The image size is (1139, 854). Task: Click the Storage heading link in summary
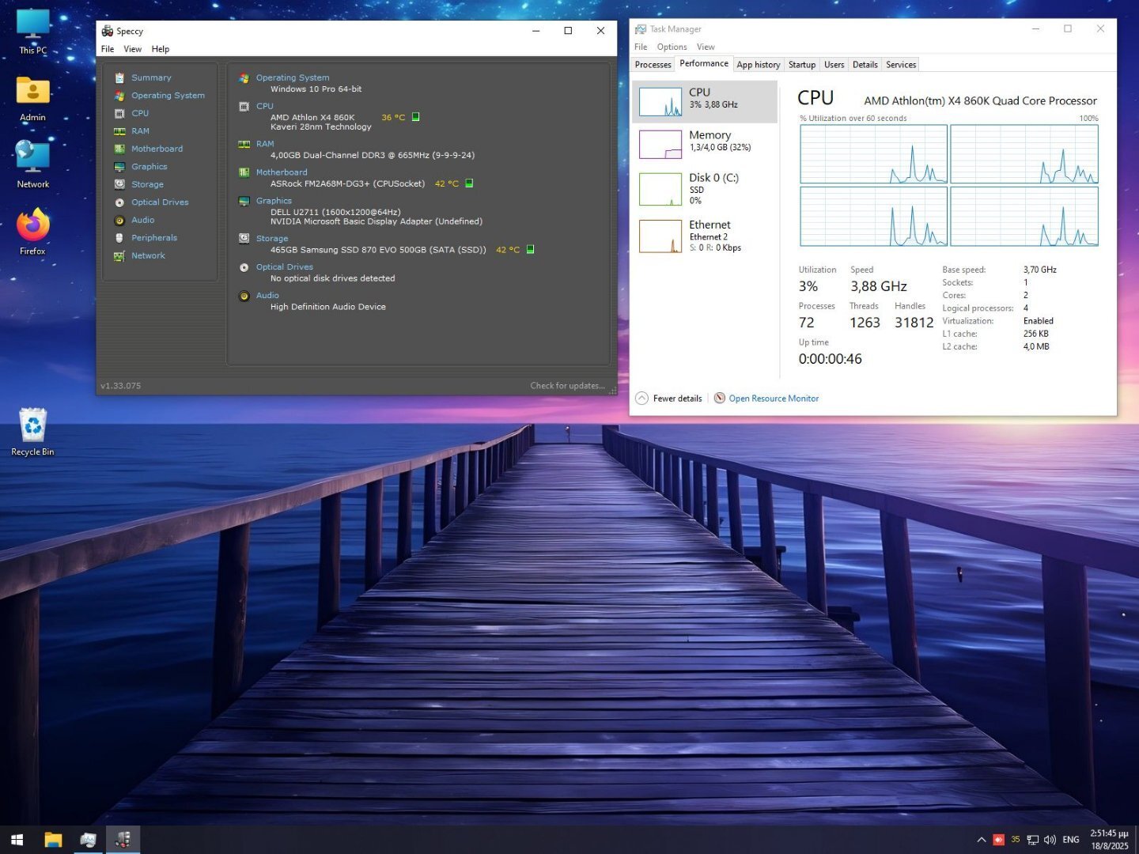point(272,239)
